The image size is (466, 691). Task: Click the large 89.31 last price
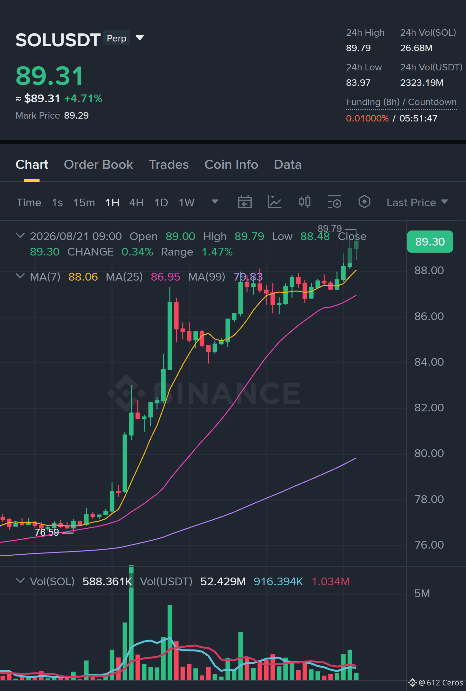coord(49,76)
